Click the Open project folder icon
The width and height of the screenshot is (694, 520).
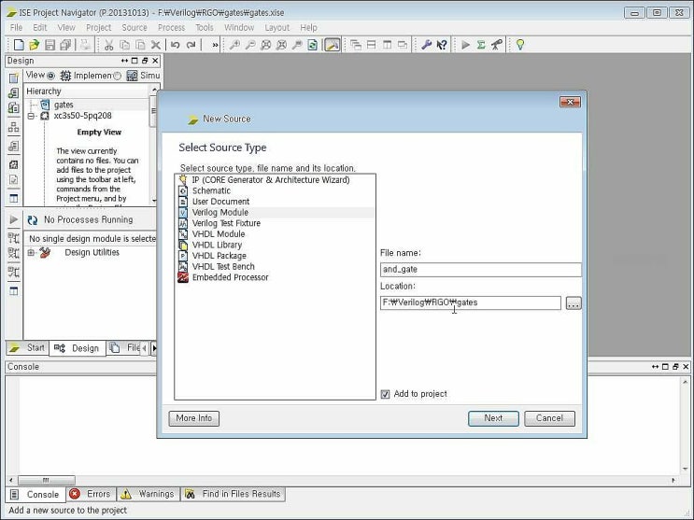[34, 45]
